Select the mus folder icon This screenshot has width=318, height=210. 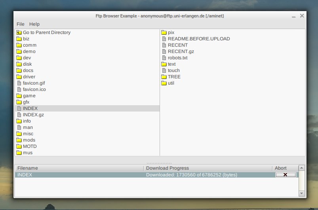[19, 153]
